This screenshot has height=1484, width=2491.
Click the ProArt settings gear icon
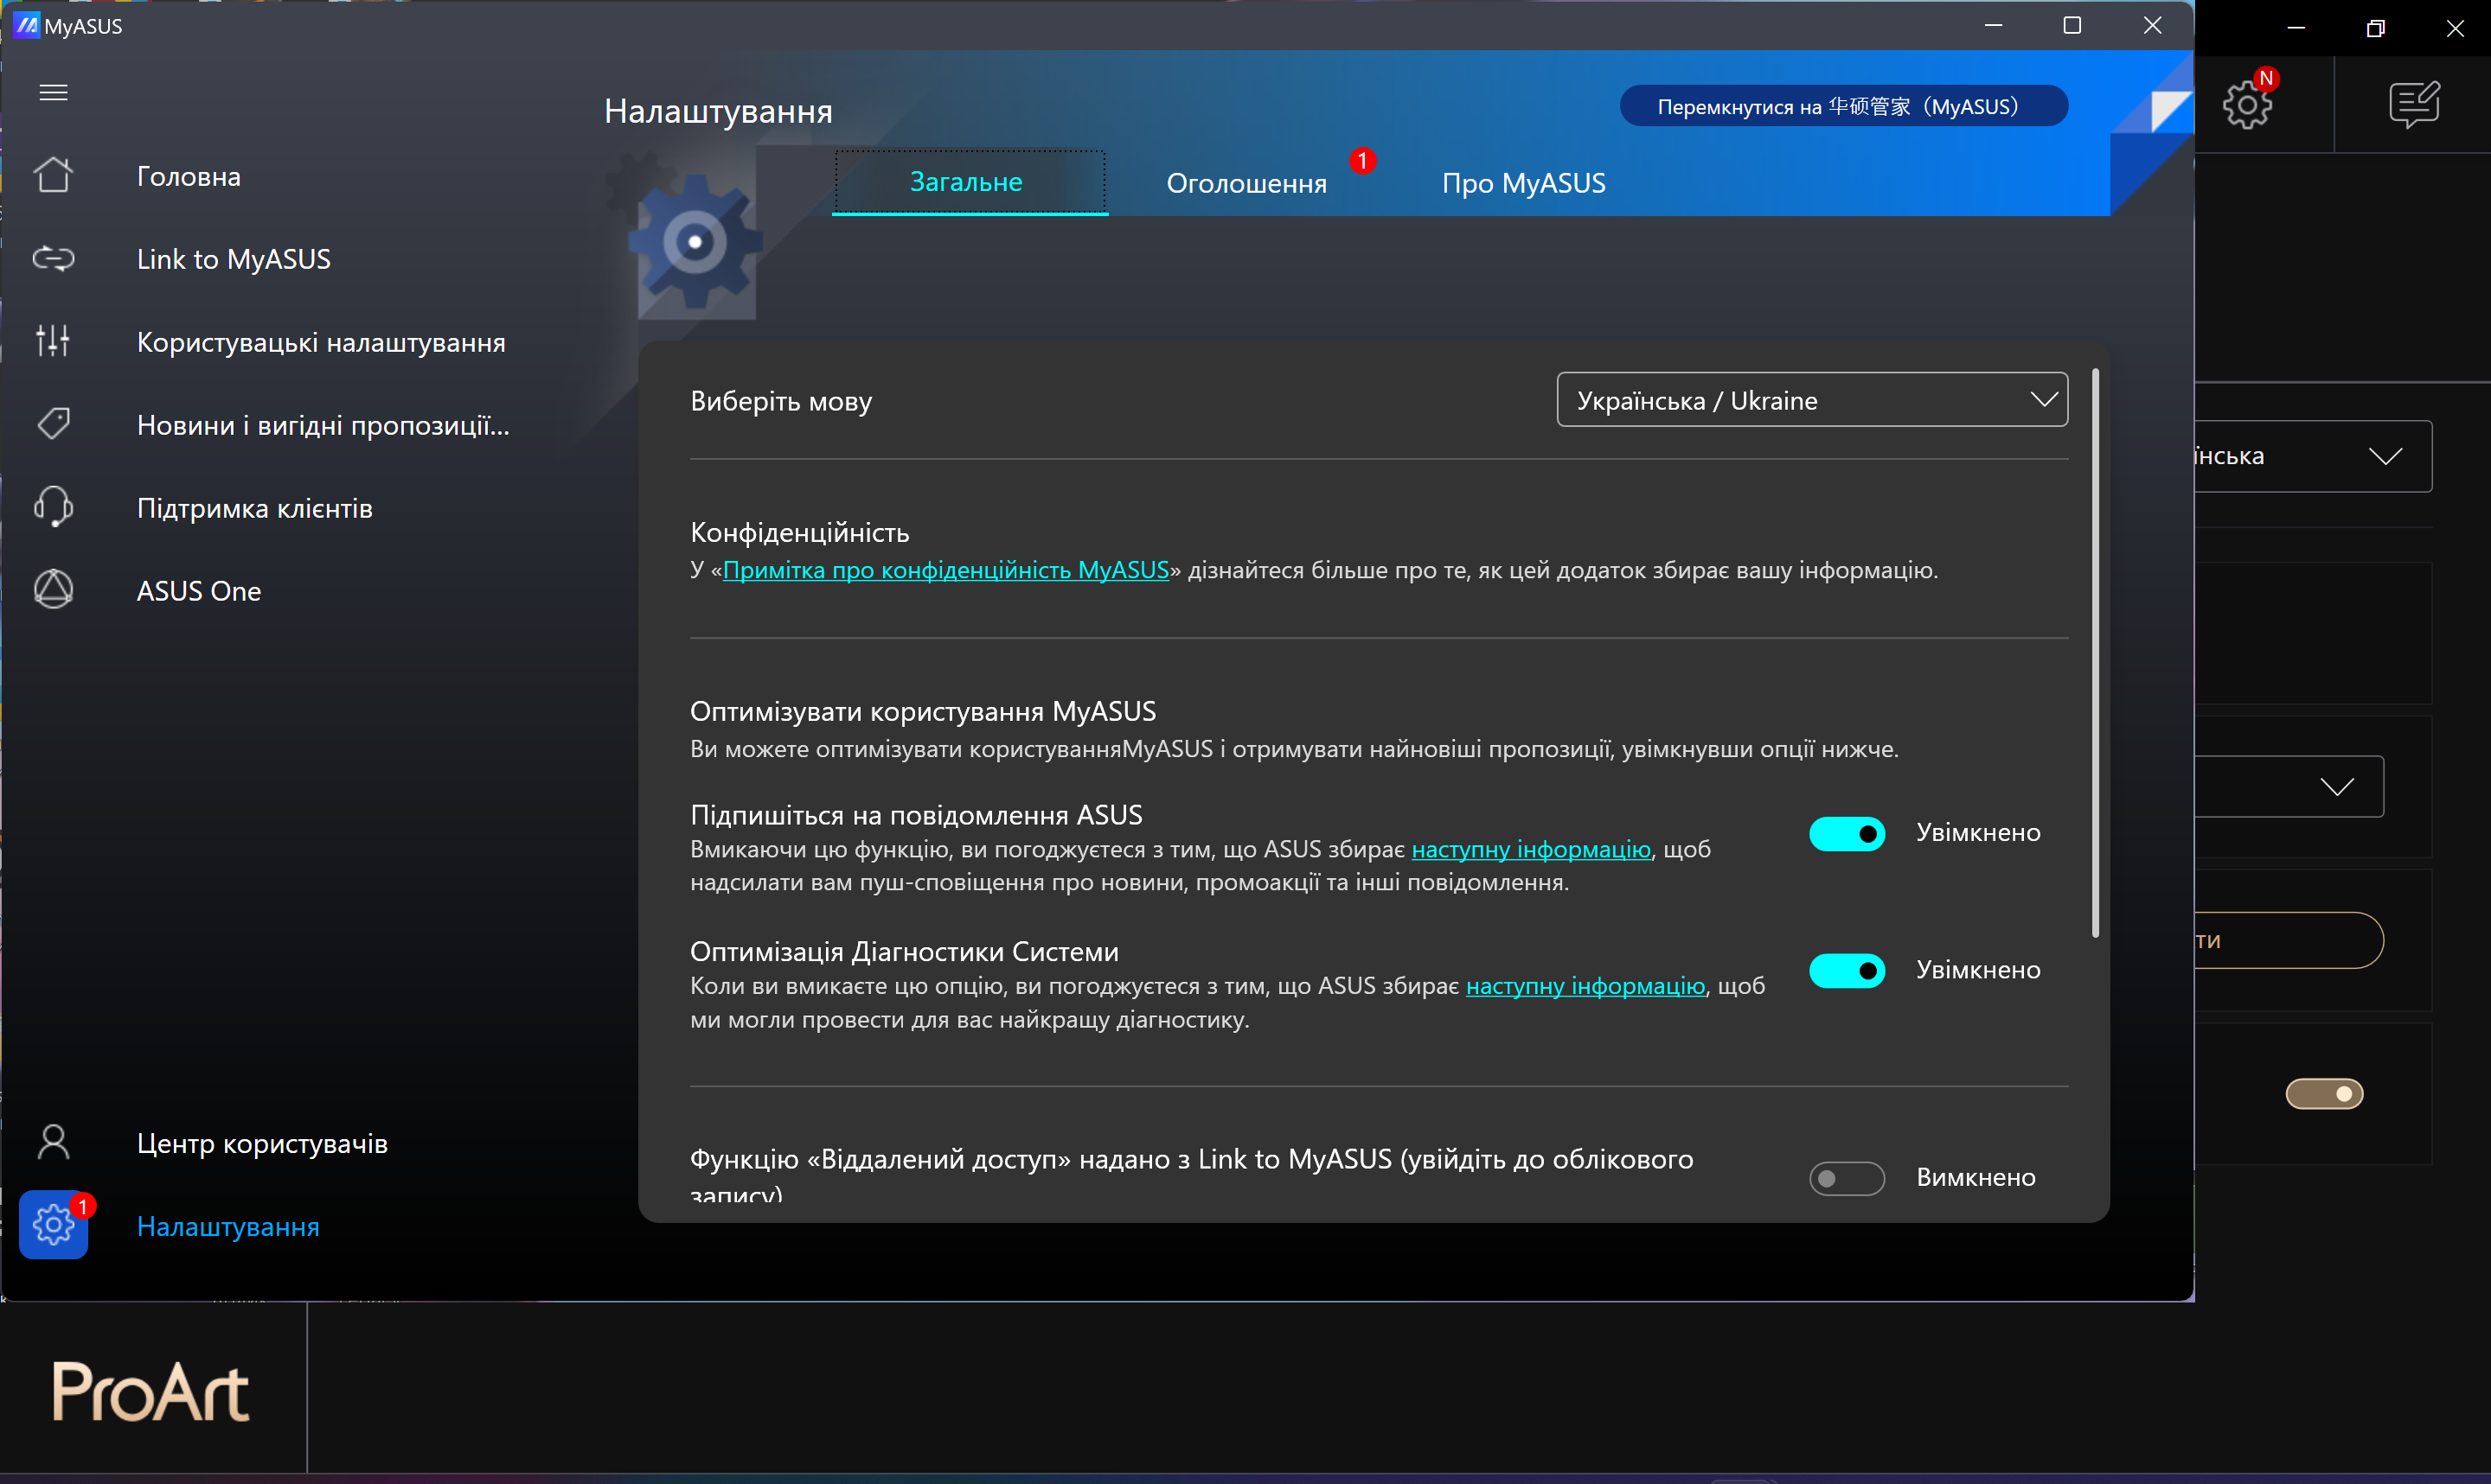coord(2247,104)
